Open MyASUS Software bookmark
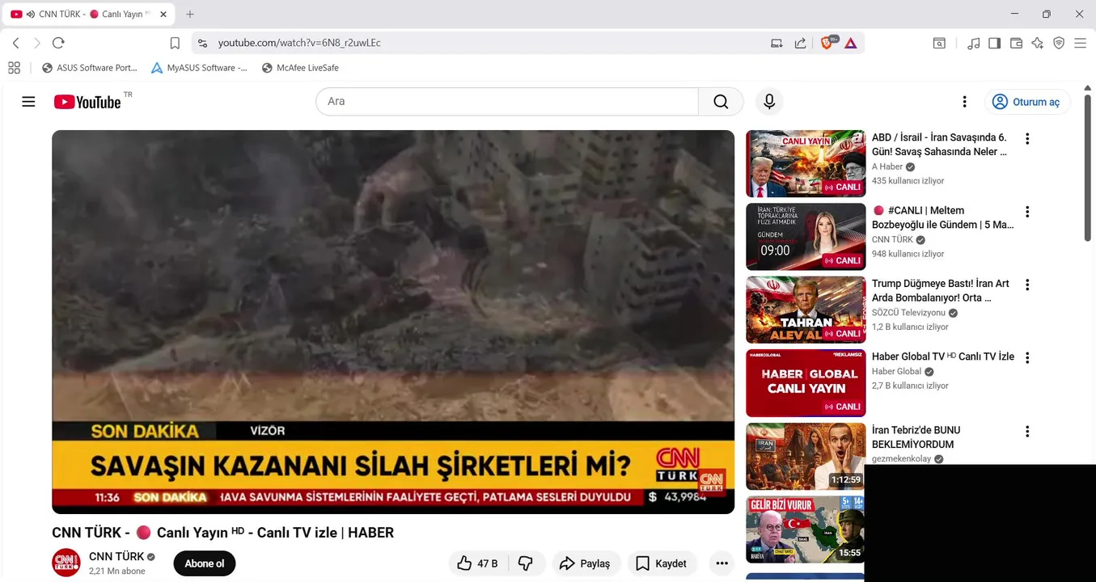This screenshot has width=1096, height=582. pyautogui.click(x=200, y=68)
